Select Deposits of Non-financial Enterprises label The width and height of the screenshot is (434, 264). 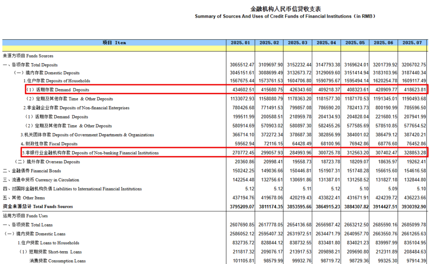point(76,108)
